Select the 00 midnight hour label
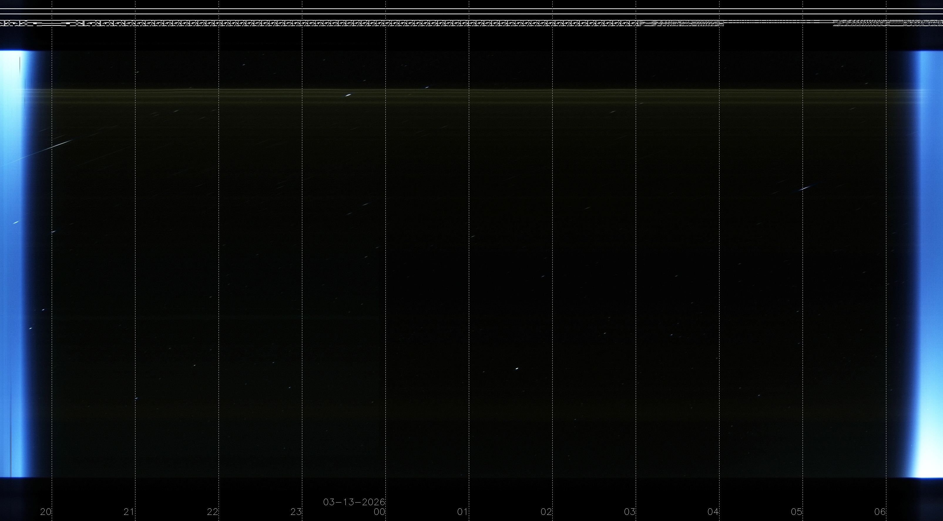Image resolution: width=943 pixels, height=521 pixels. pos(379,512)
